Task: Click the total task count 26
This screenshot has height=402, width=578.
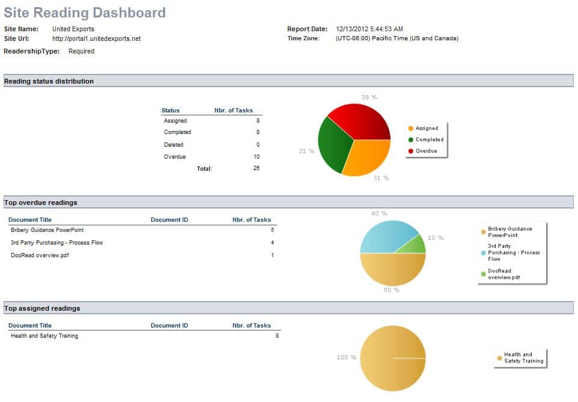Action: click(257, 168)
